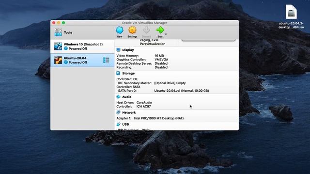Viewport: 310px width, 174px height.
Task: Click the ICH AC97 controller value
Action: coord(143,106)
